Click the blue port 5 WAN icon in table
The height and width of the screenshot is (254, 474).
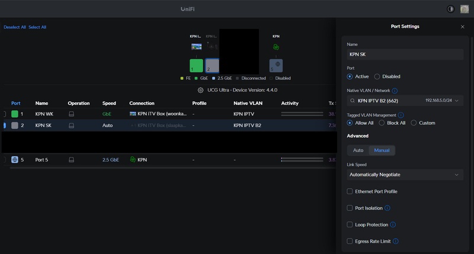pyautogui.click(x=14, y=160)
